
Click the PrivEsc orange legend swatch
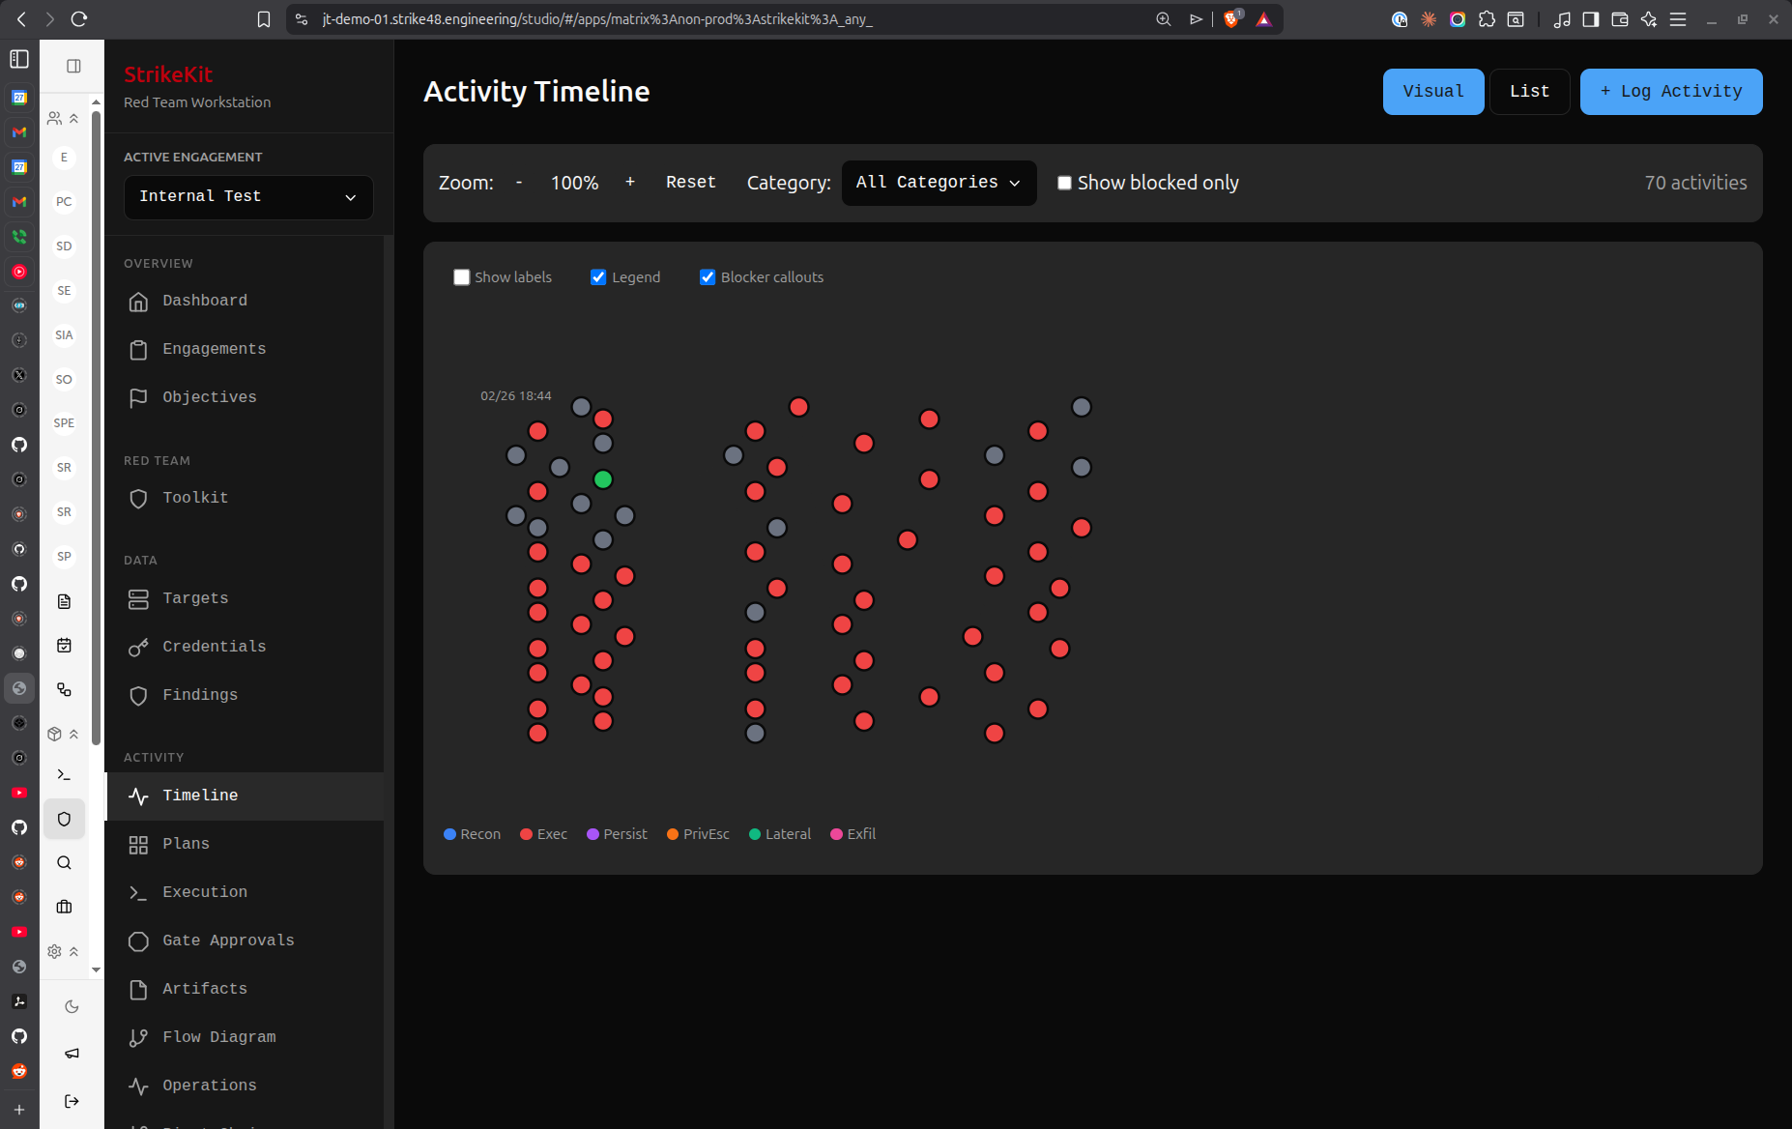(673, 834)
